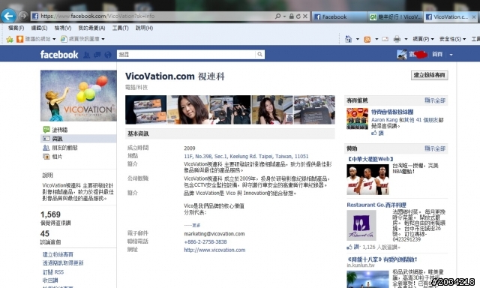Click user profile picture in Facebook top bar

coord(402,55)
